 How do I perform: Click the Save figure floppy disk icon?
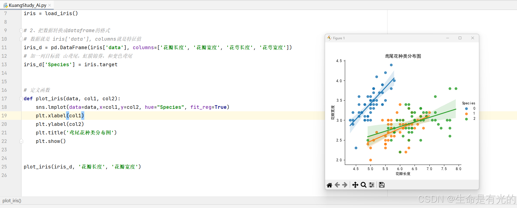[382, 185]
